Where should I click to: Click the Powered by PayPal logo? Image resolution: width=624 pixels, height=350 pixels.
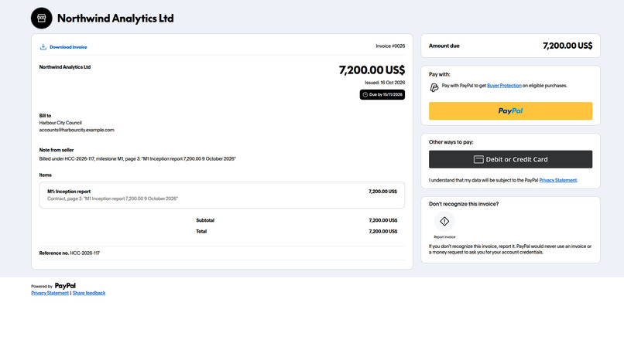tap(65, 286)
